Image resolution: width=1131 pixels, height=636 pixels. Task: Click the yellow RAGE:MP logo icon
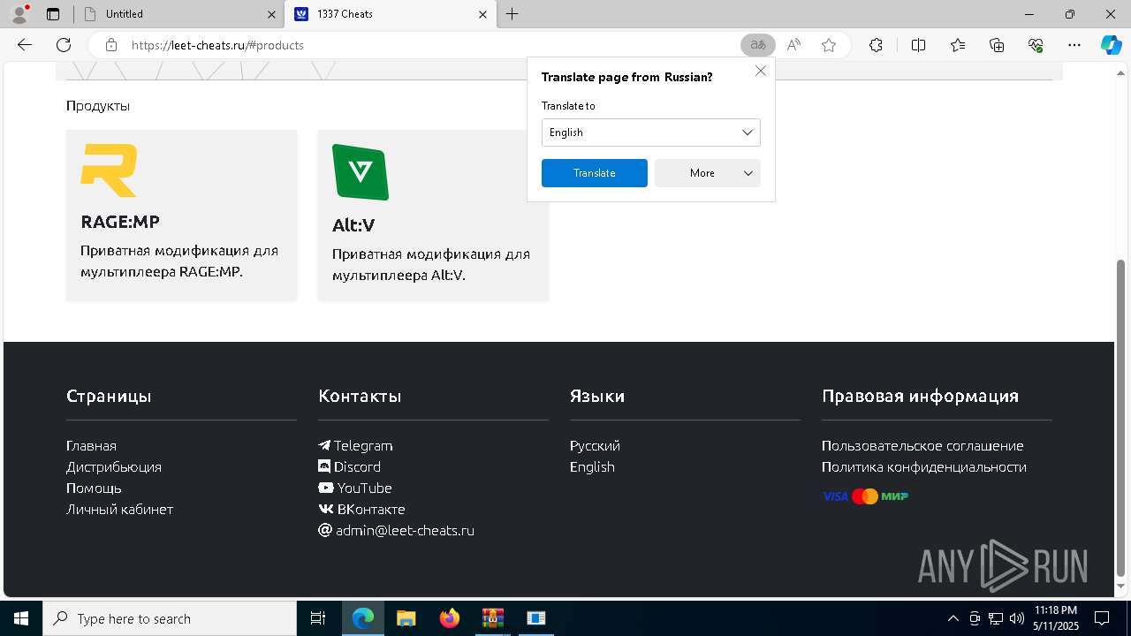click(109, 170)
